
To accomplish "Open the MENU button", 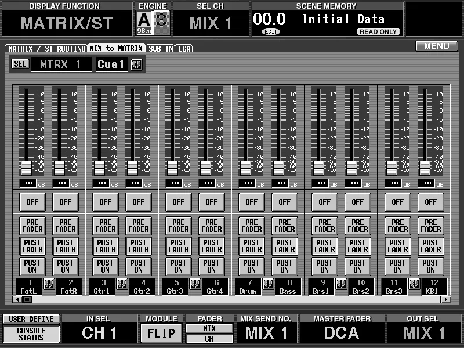I will click(437, 46).
